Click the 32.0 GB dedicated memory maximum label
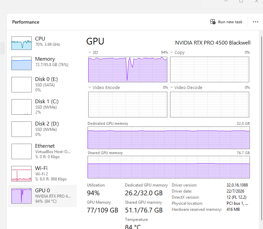Screen dimensions: 263x229 pos(243,123)
